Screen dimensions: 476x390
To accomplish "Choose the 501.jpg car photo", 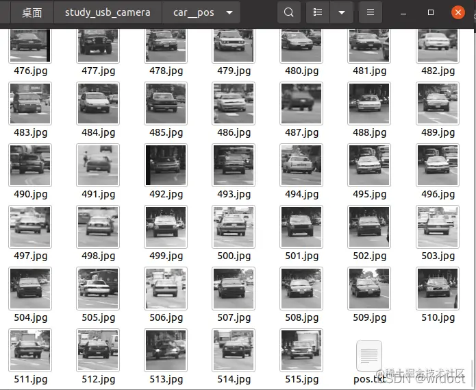I will [x=301, y=227].
